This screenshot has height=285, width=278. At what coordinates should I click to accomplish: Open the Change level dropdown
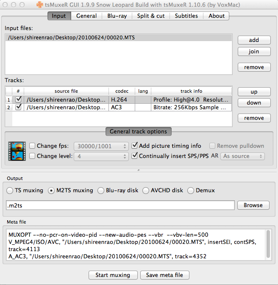101,157
